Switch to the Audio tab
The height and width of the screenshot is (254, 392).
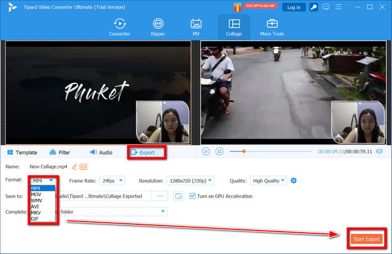coord(101,152)
